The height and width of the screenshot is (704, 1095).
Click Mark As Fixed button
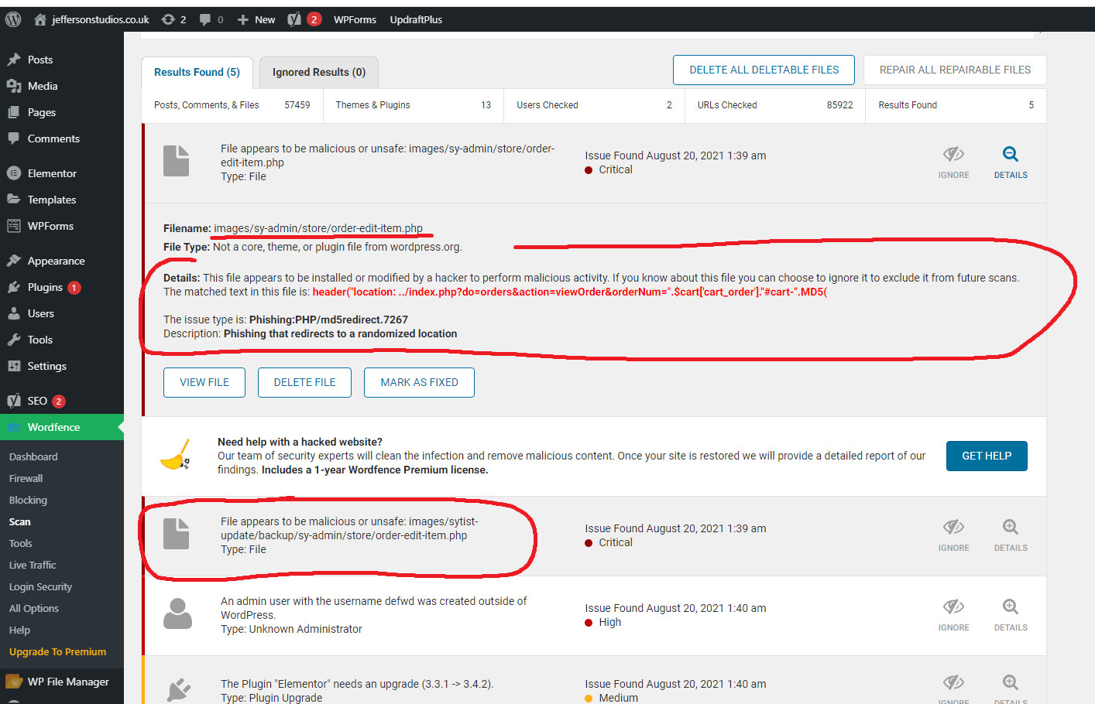point(419,382)
